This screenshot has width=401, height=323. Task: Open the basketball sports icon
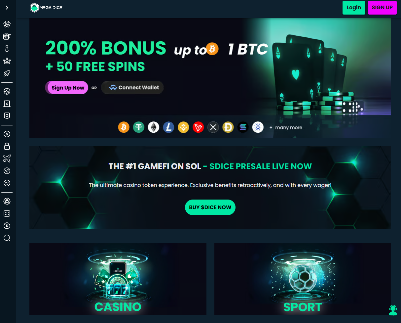coord(7,91)
